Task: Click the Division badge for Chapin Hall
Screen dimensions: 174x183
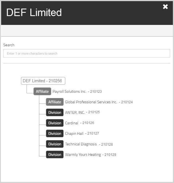Action: pos(55,133)
